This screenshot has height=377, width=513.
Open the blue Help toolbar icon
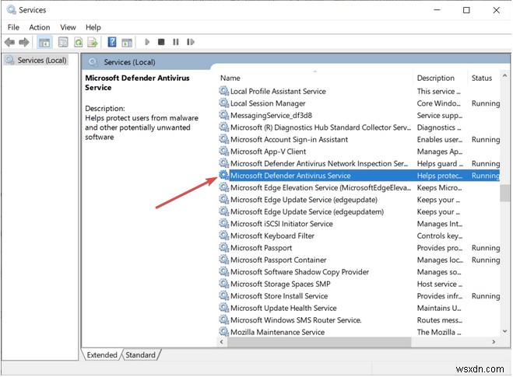click(112, 42)
